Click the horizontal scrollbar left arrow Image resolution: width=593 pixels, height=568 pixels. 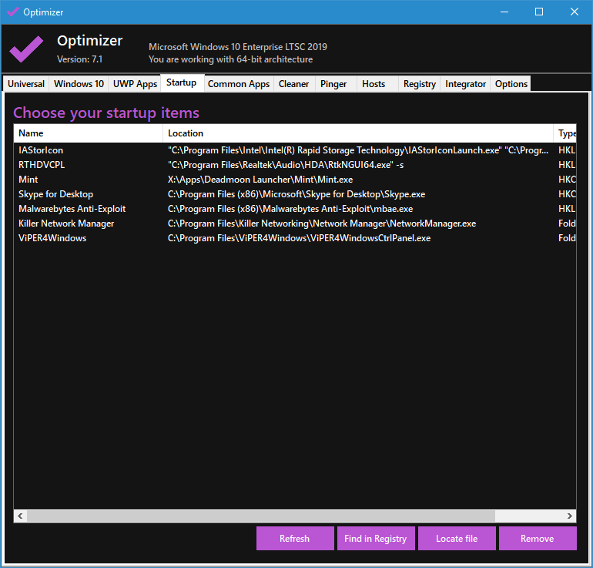point(20,516)
